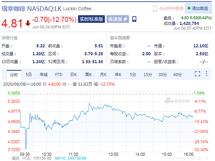Select the 5分 interval tab
The image size is (215, 161).
[x=133, y=75]
